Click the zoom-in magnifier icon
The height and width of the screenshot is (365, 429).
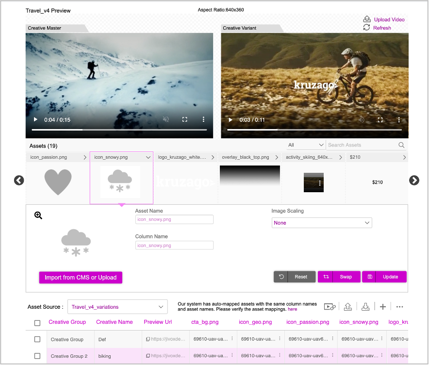[38, 216]
